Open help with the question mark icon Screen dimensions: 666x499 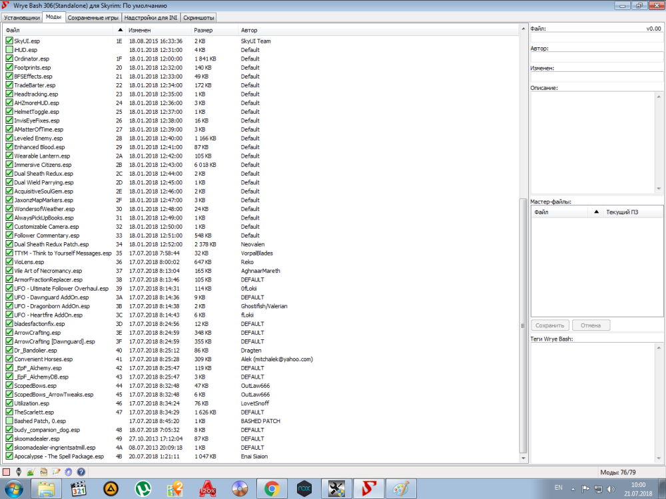pos(81,472)
